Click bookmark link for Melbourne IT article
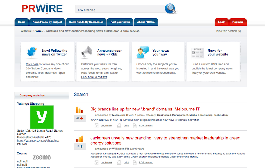Image resolution: width=265 pixels, height=168 pixels. [x=106, y=126]
